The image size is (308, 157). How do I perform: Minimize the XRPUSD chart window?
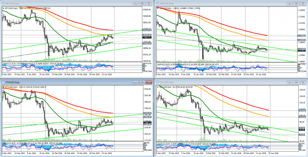290,3
